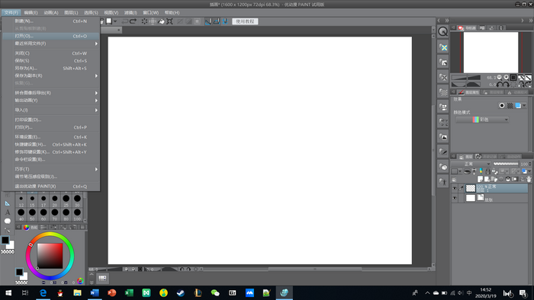534x300 pixels.
Task: Toggle the layer-color effect button
Action: [x=518, y=106]
